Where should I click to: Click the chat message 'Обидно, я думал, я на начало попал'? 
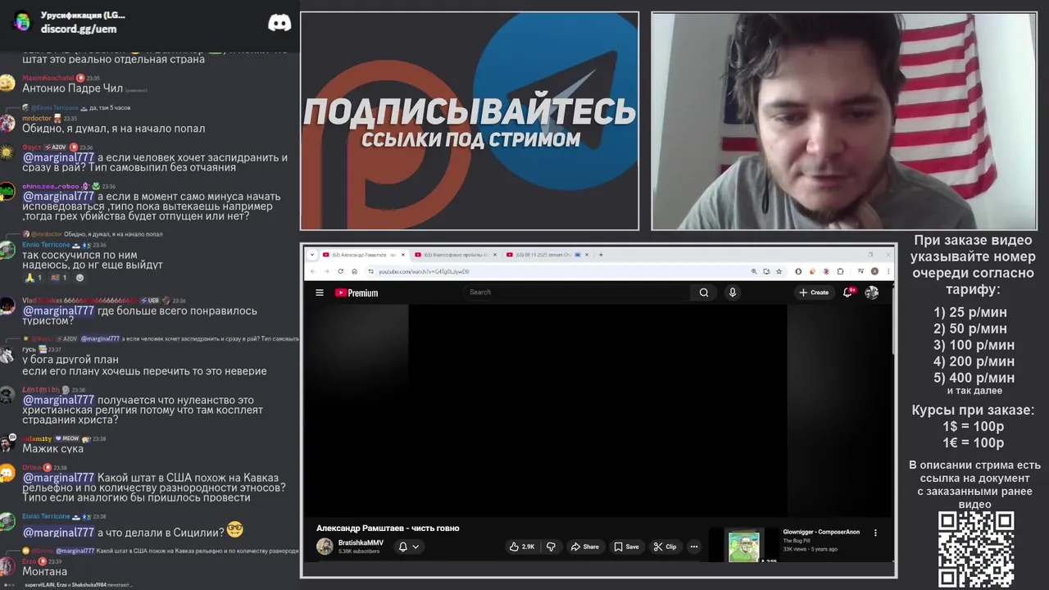[114, 128]
